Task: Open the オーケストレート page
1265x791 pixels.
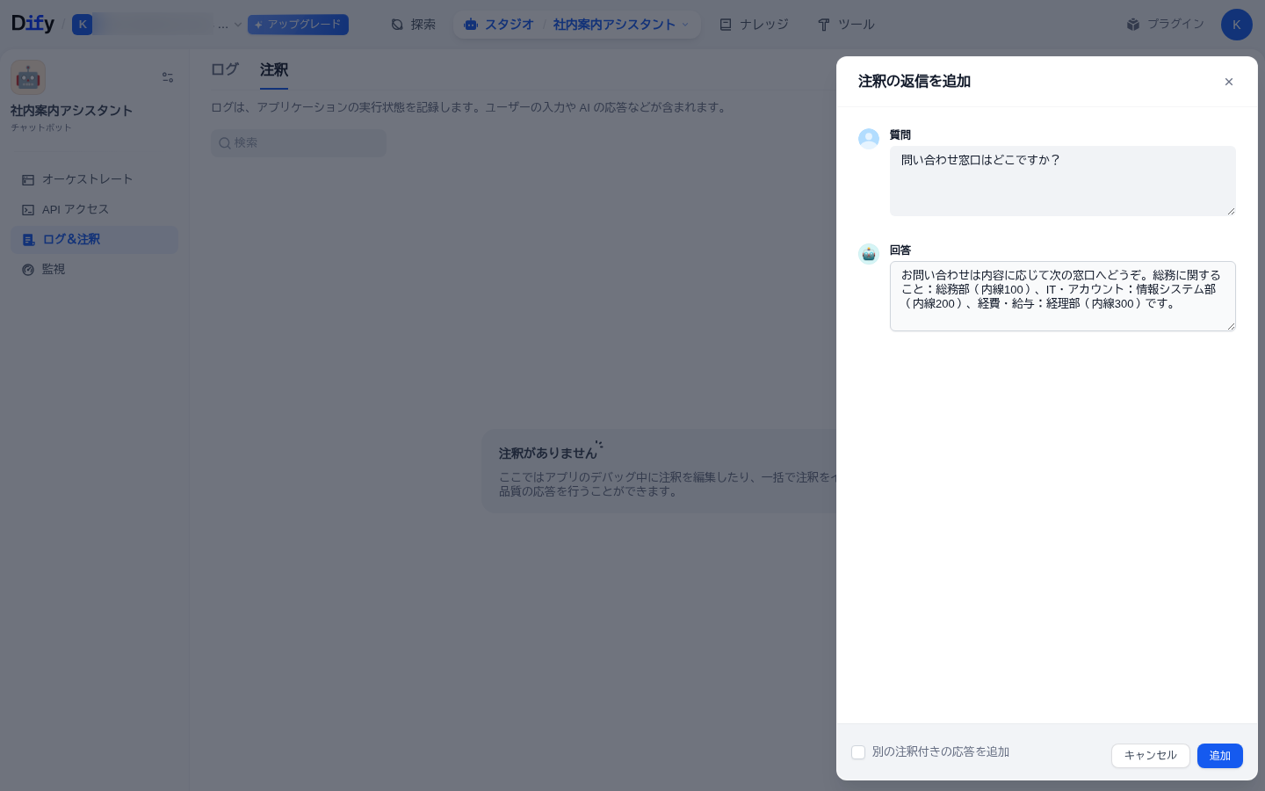Action: pyautogui.click(x=95, y=179)
